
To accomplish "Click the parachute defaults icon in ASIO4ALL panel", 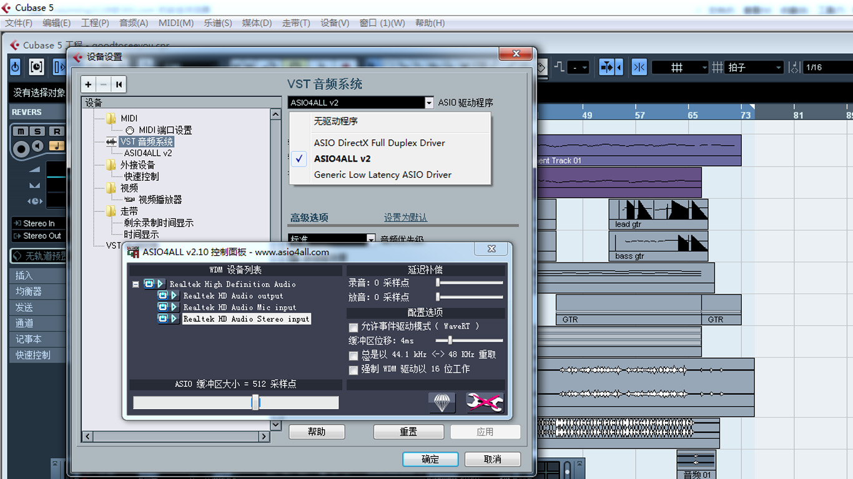I will click(441, 402).
